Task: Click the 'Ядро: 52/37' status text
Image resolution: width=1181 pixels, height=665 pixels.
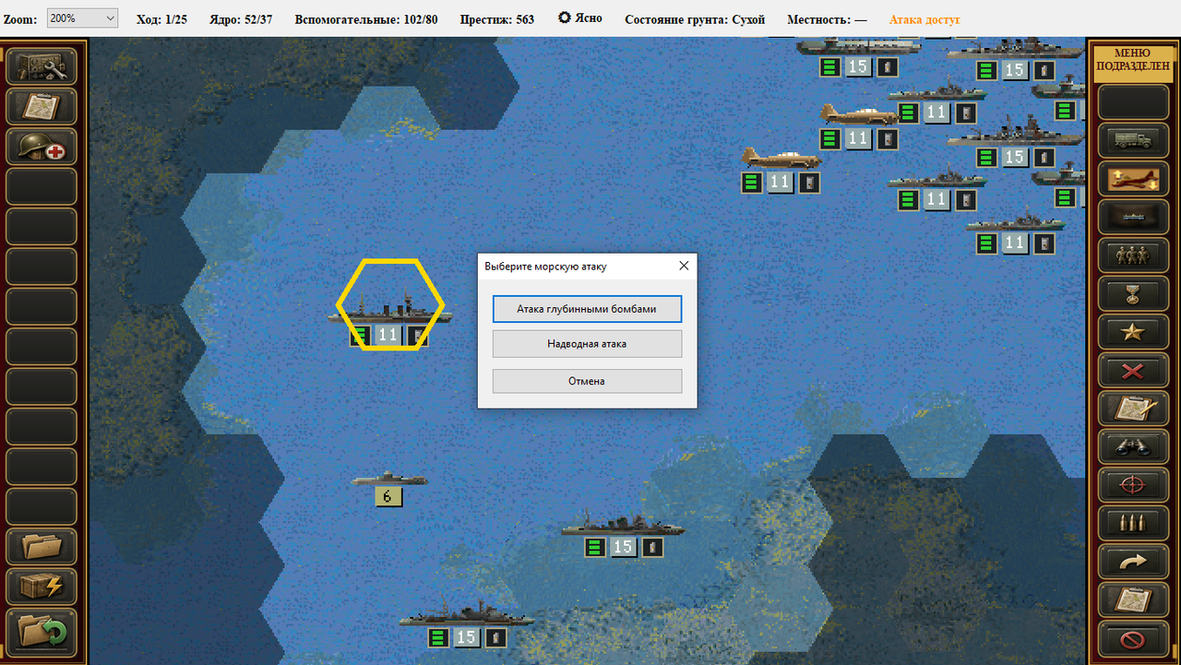Action: (242, 19)
